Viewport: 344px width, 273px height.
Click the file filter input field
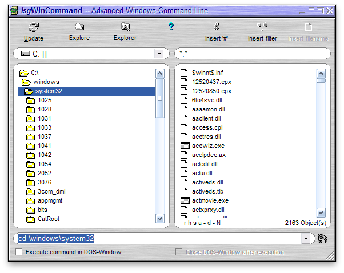(253, 53)
